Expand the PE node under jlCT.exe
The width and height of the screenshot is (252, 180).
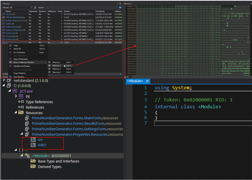[16, 96]
